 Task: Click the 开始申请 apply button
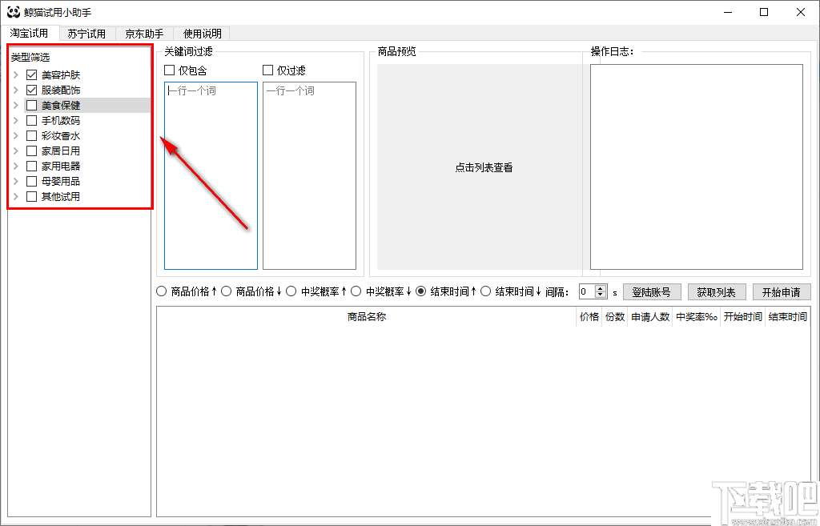pos(782,291)
